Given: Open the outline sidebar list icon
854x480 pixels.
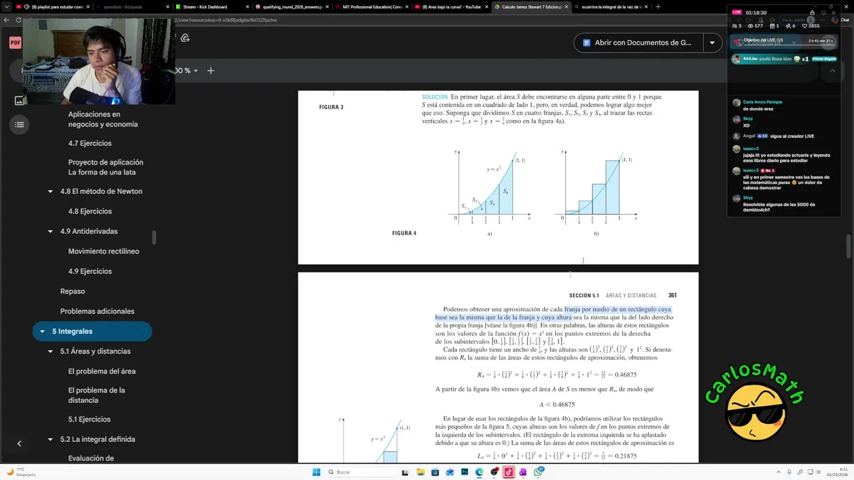Looking at the screenshot, I should click(19, 125).
